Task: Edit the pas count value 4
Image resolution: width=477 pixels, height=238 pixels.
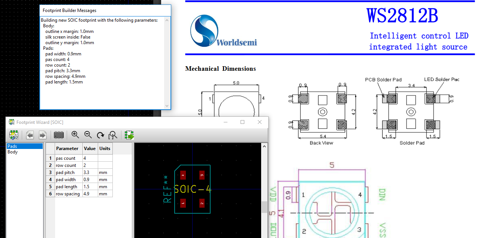Action: (90, 158)
